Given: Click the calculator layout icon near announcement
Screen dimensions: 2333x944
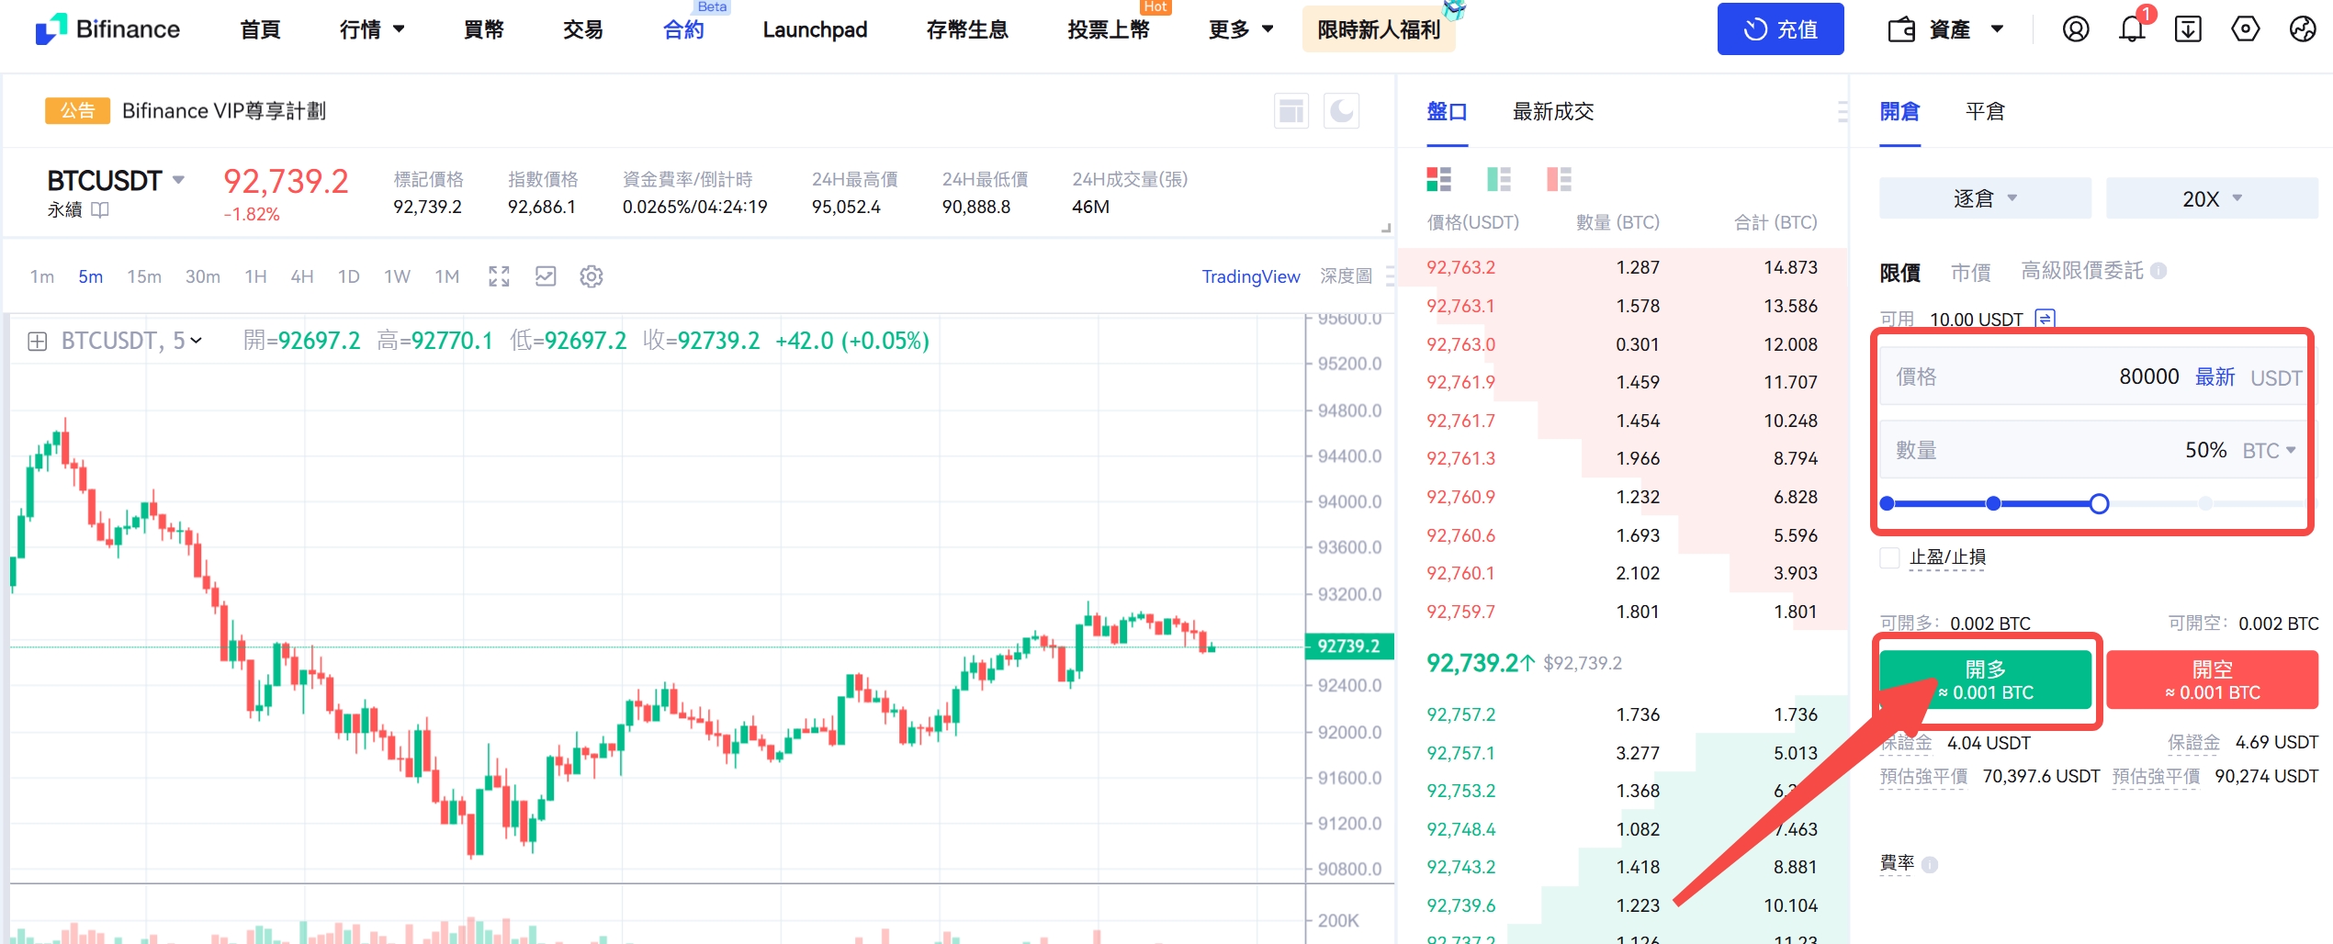Looking at the screenshot, I should point(1291,111).
